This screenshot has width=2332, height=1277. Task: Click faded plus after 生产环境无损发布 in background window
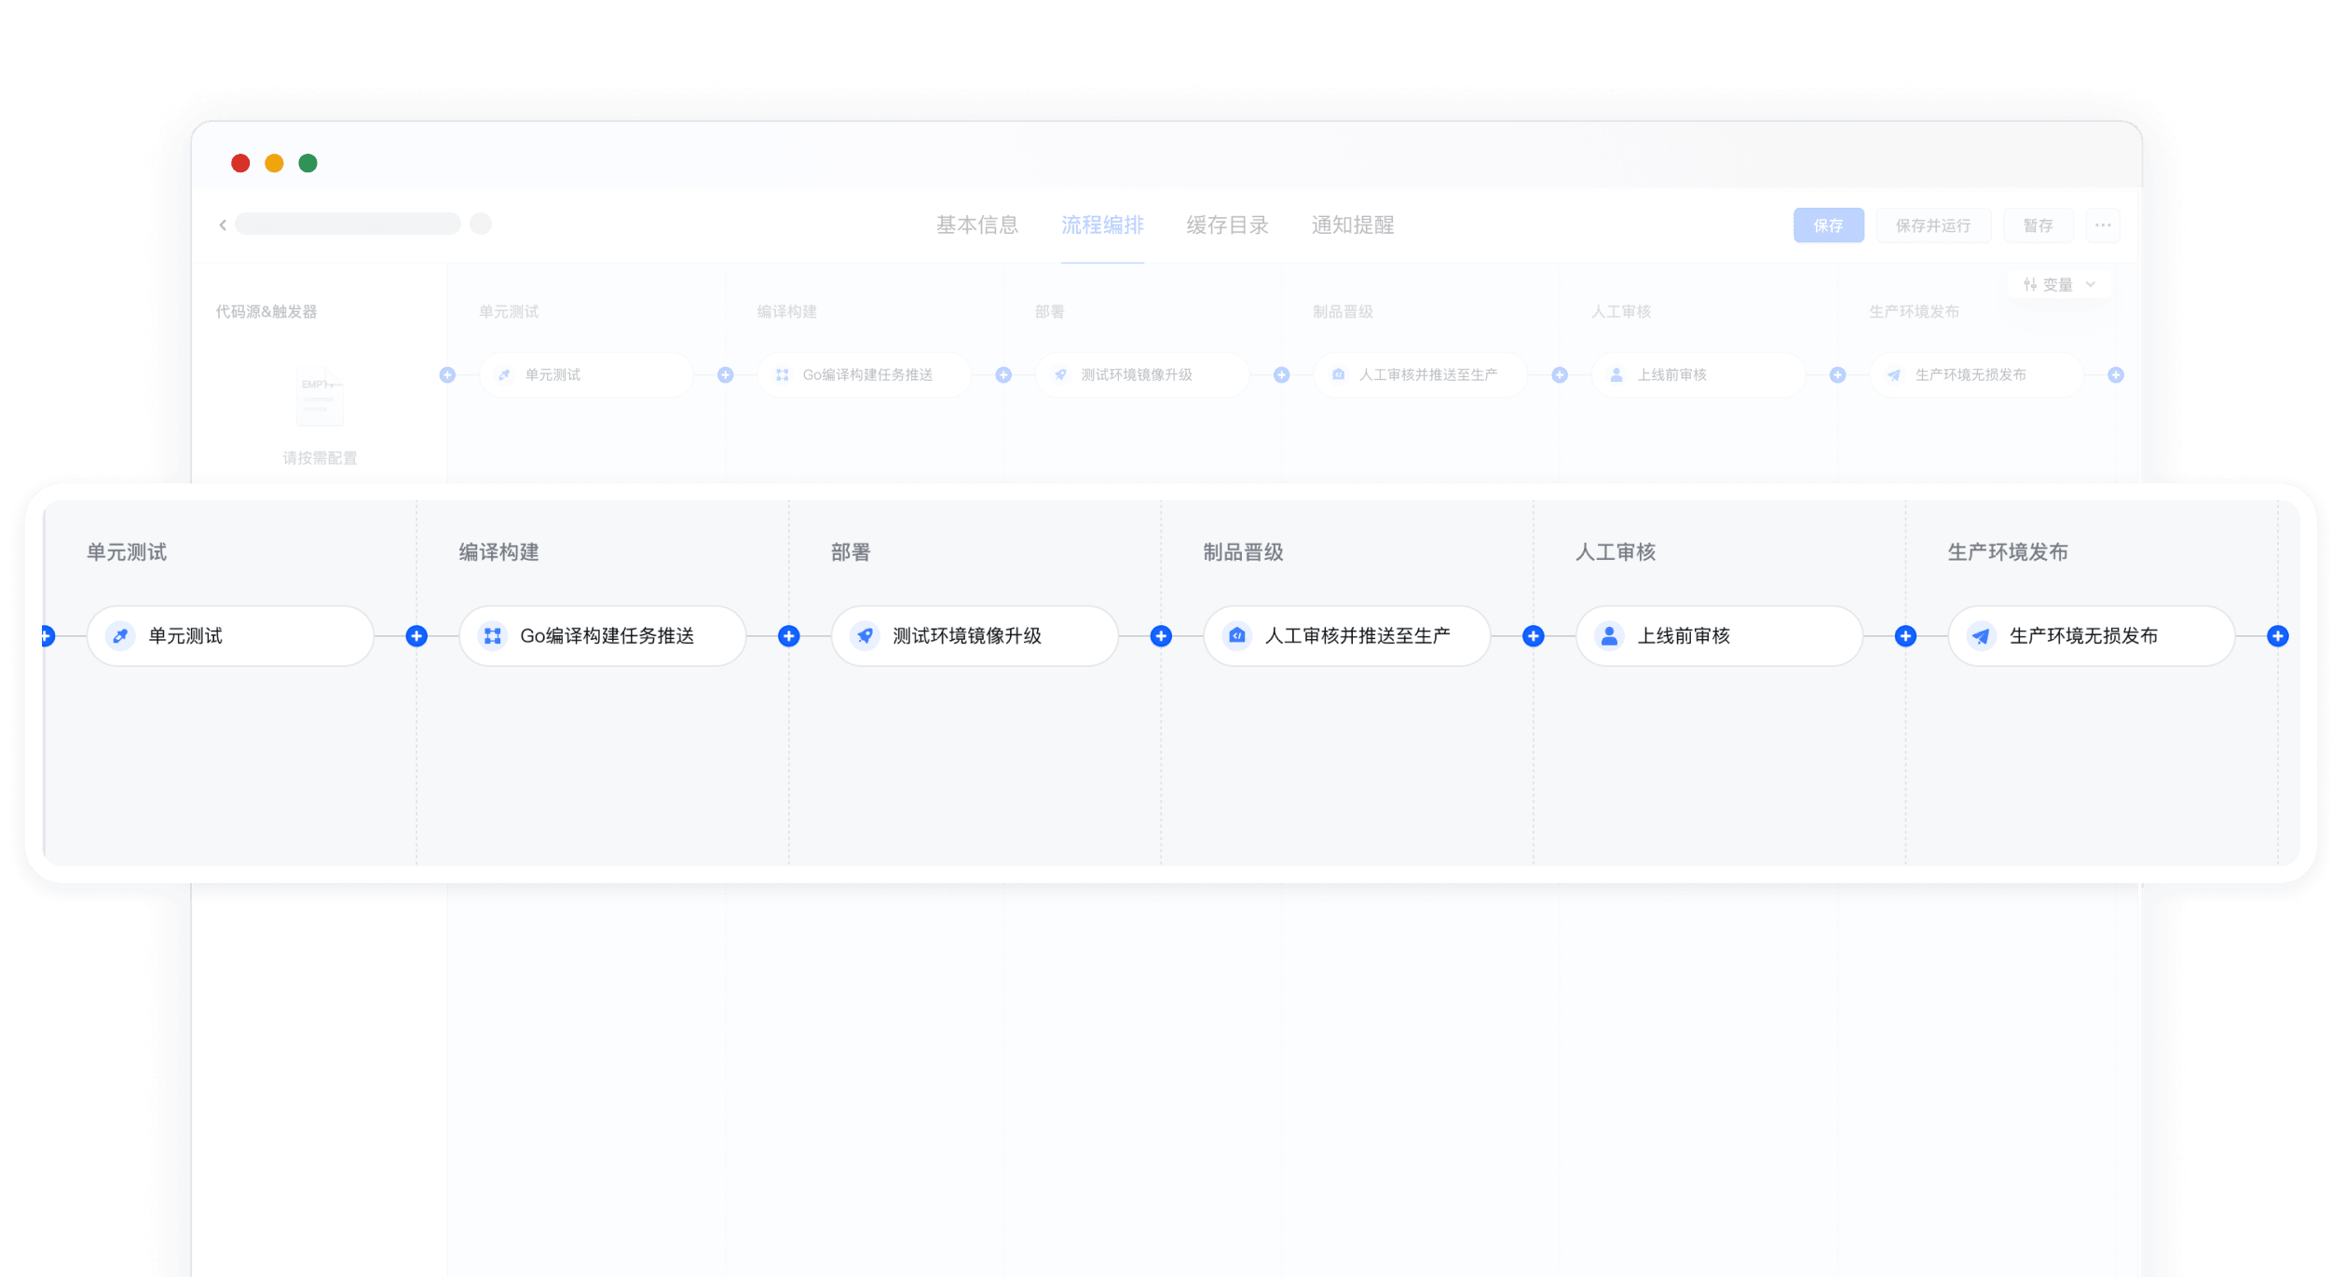point(2116,374)
